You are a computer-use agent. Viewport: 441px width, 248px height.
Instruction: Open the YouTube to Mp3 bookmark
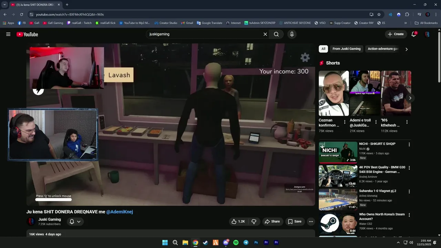(x=134, y=23)
